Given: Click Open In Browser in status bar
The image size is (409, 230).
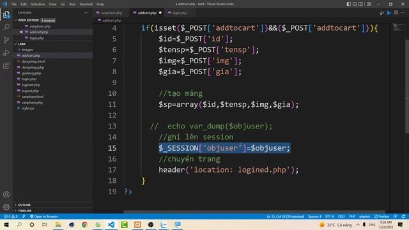Looking at the screenshot, I should point(44,217).
